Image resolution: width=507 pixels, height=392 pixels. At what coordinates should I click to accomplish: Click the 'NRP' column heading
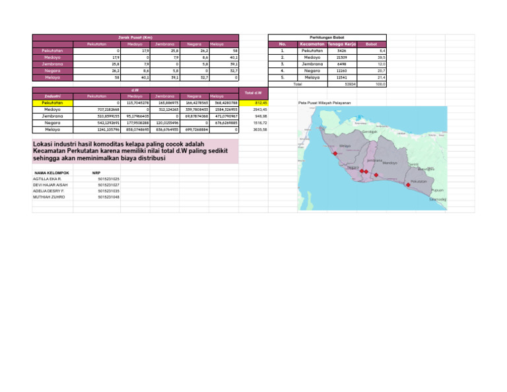96,173
